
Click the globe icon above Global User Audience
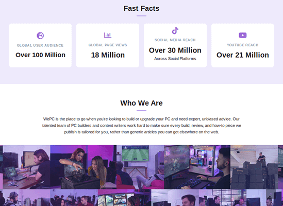[x=40, y=36]
